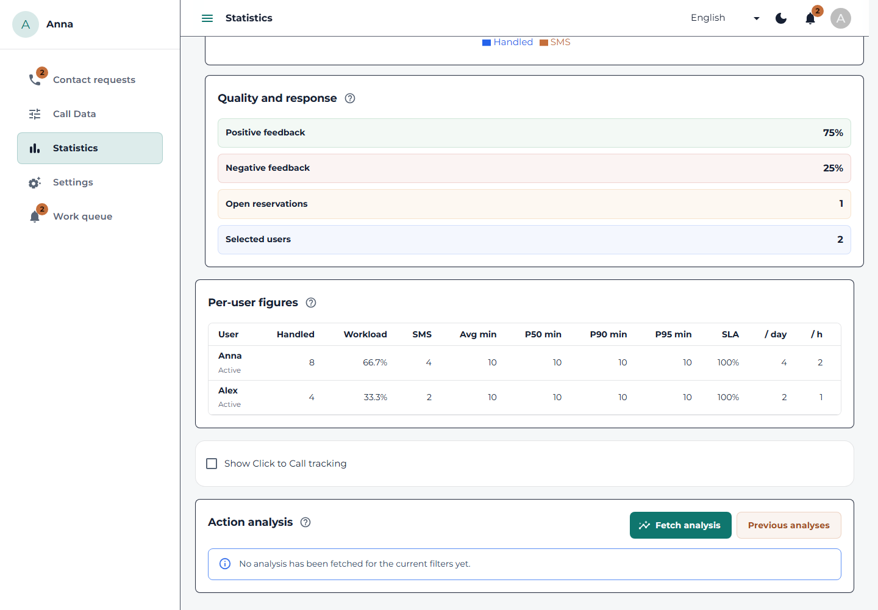The width and height of the screenshot is (878, 610).
Task: Open the English language dropdown
Action: [x=725, y=18]
